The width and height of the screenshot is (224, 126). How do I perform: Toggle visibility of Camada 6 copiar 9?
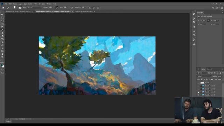[x=198, y=92]
